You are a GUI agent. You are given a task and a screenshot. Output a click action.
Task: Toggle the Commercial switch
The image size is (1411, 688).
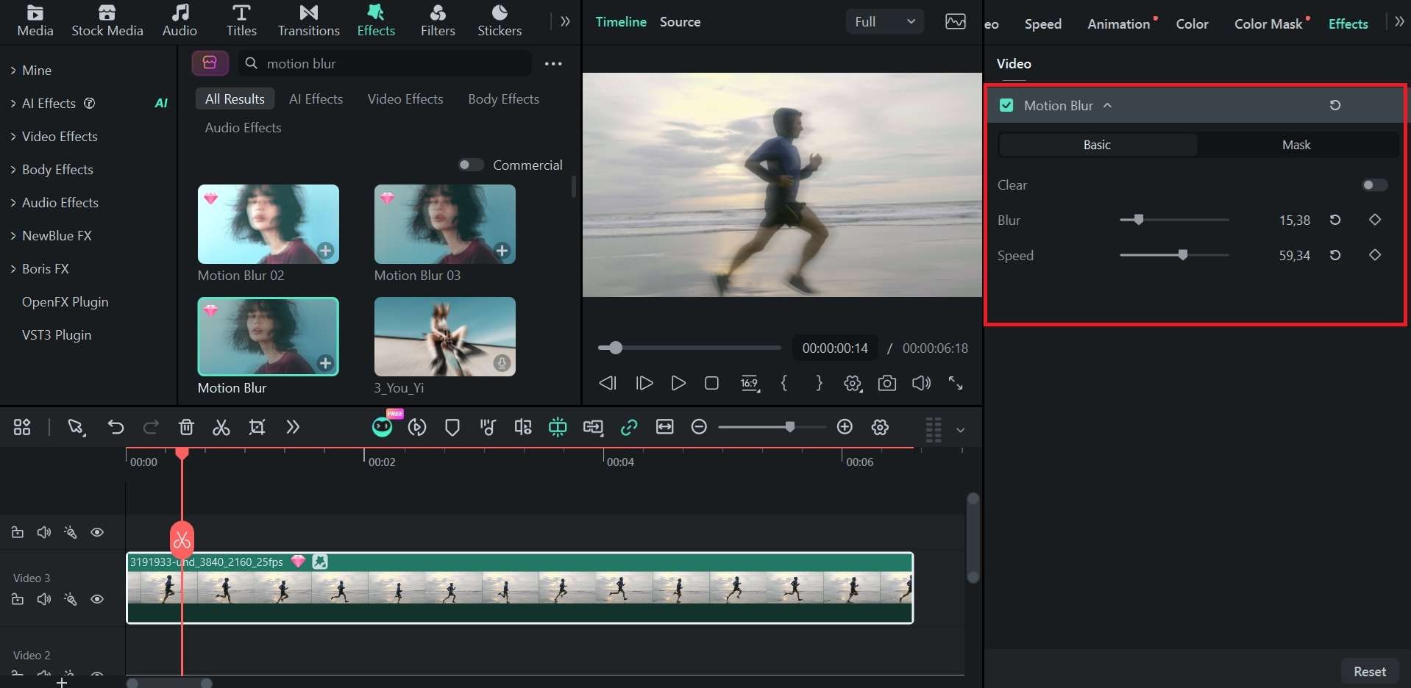click(x=471, y=165)
